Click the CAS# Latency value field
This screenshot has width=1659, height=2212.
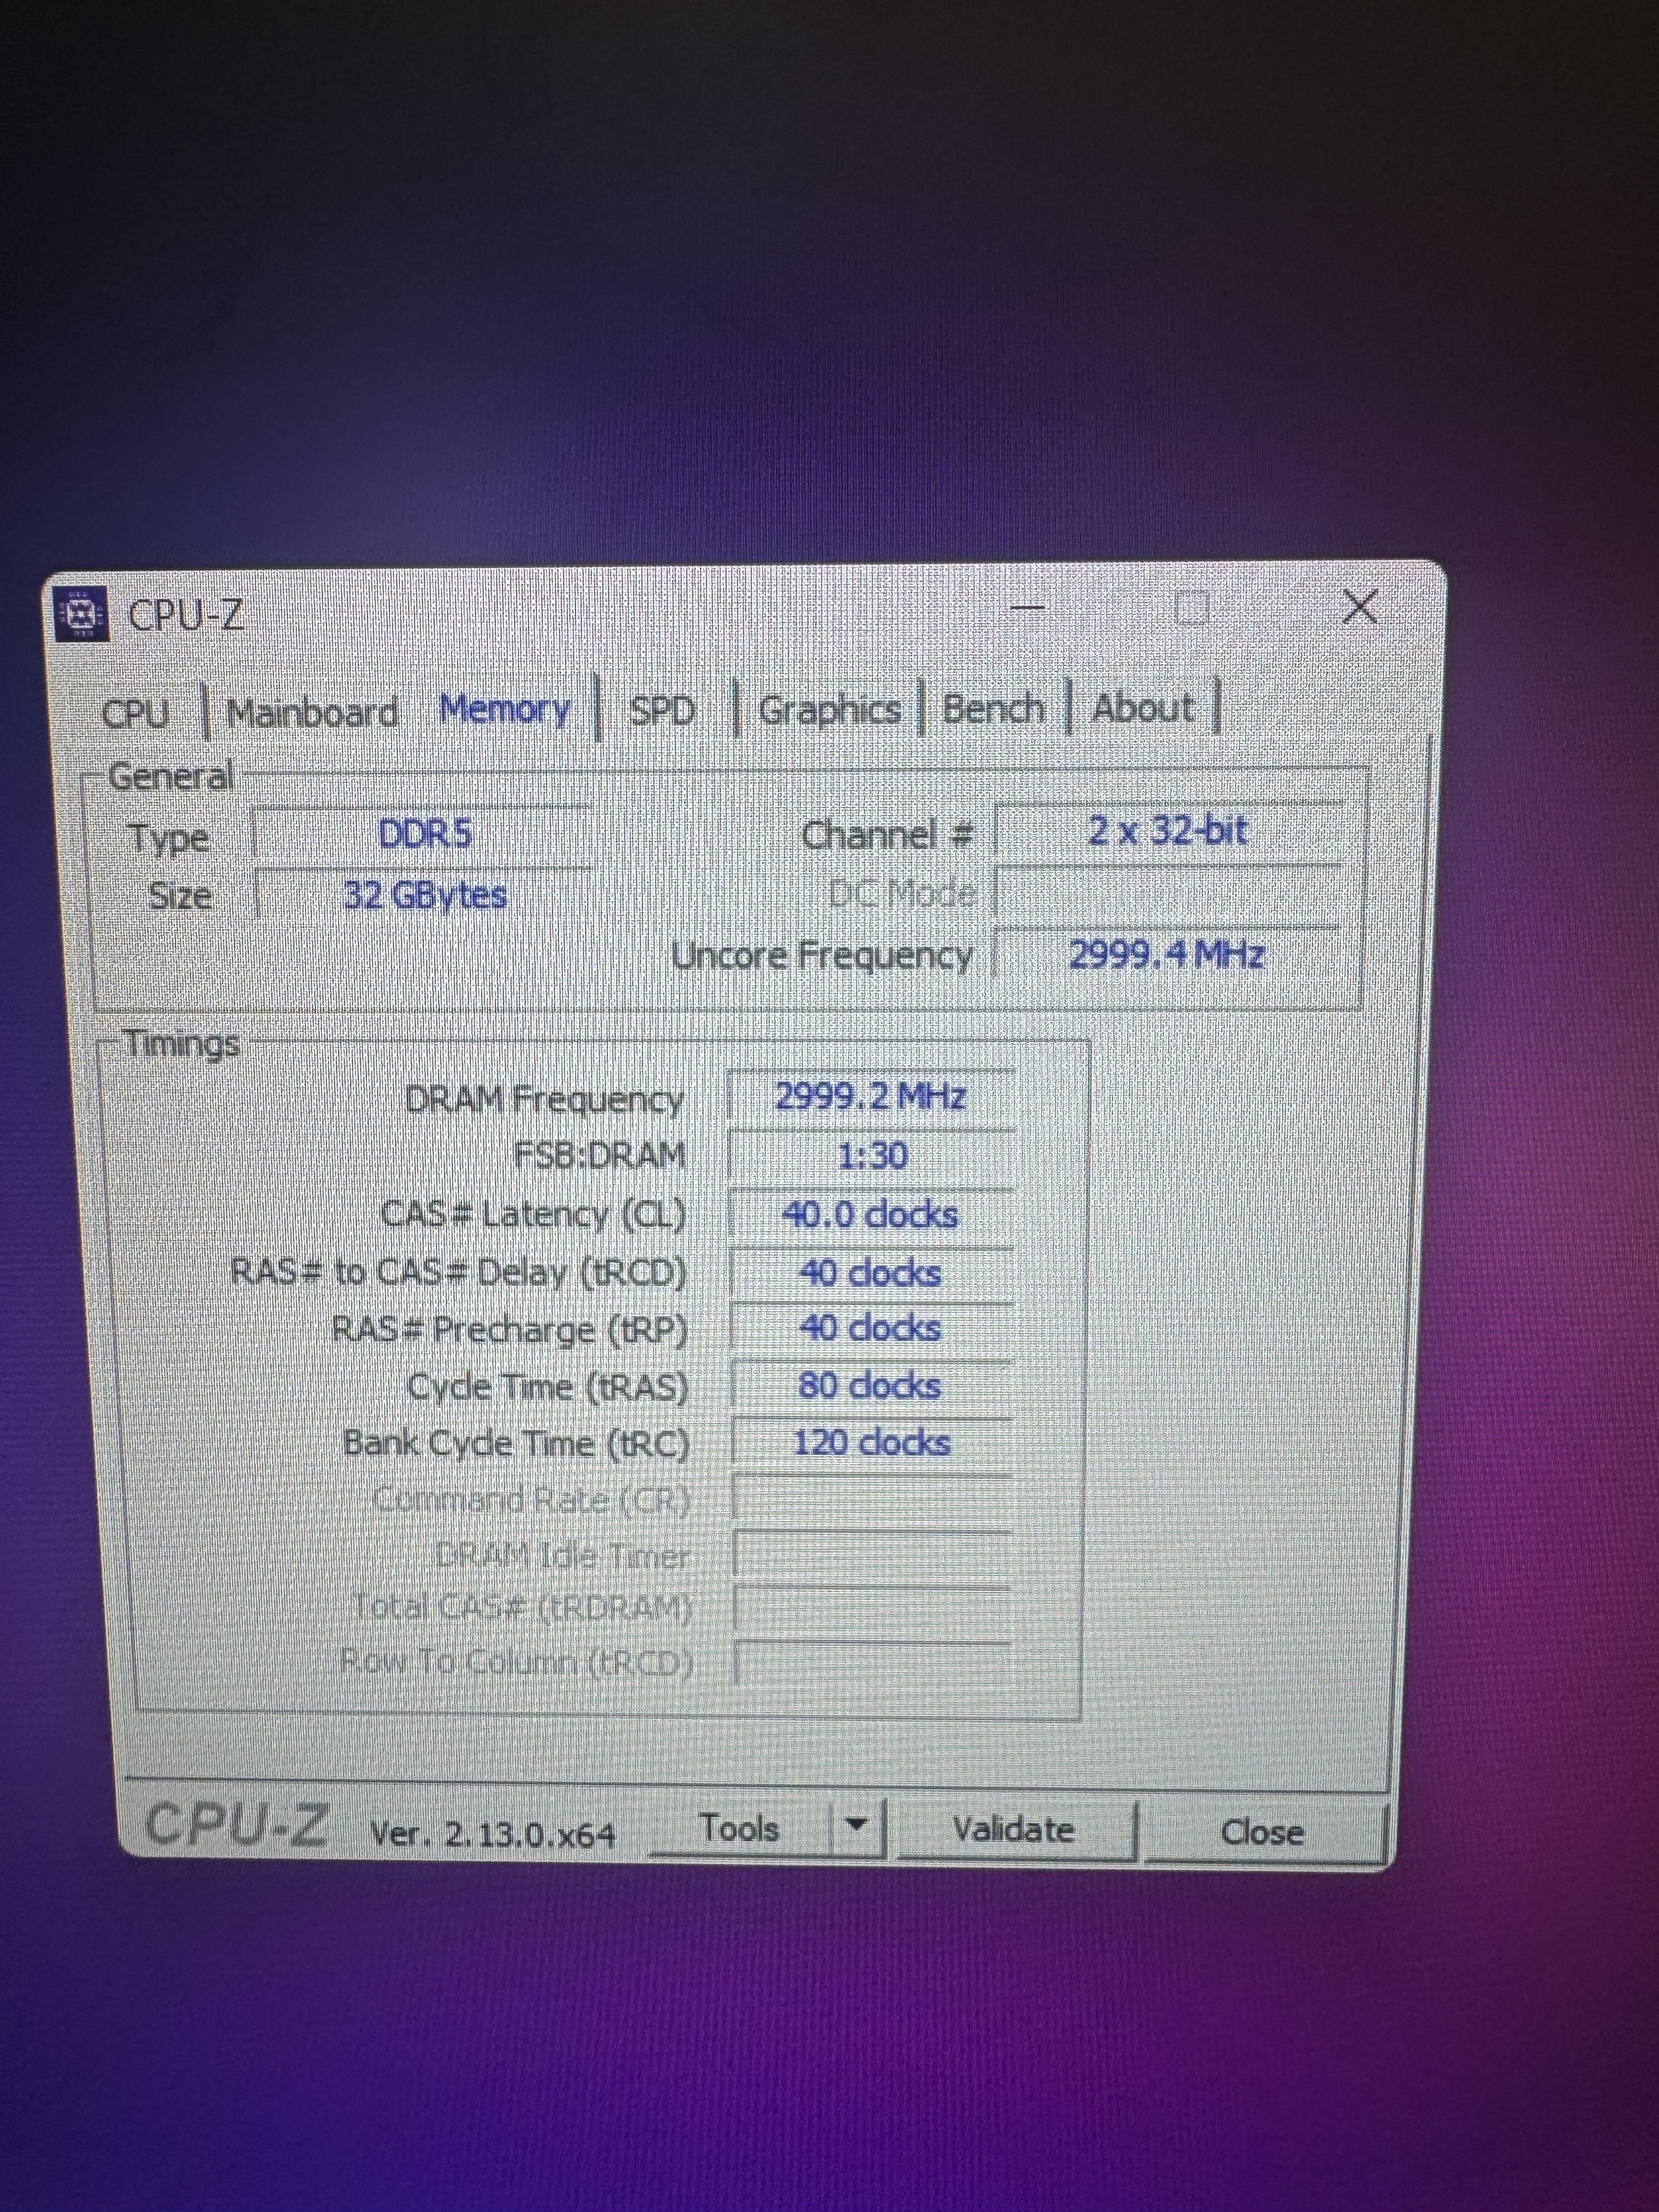click(870, 1215)
